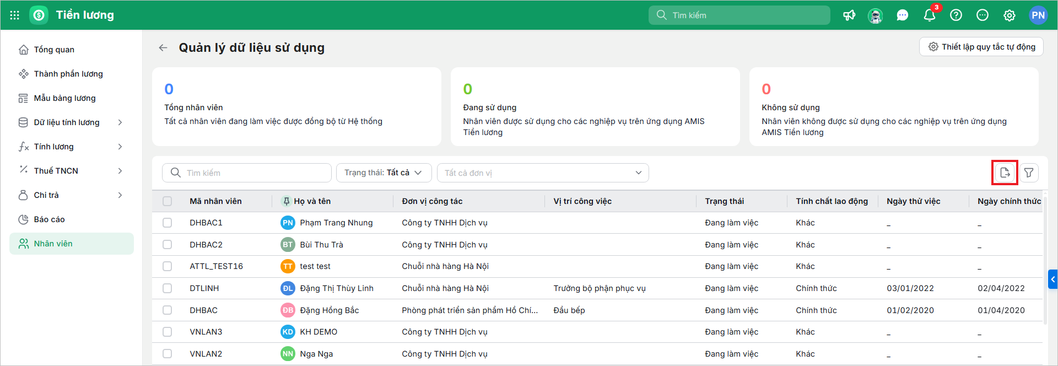Expand Tính lương submenu chevron
This screenshot has height=366, width=1058.
pyautogui.click(x=120, y=147)
